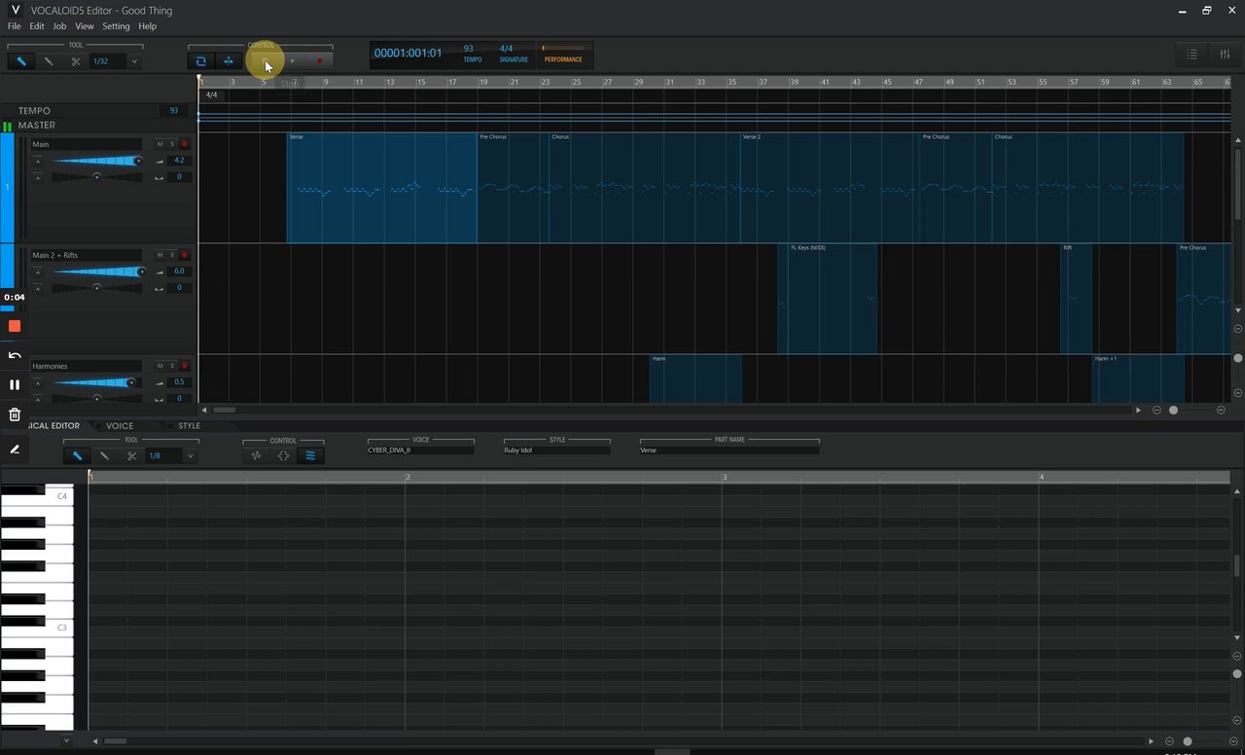1245x755 pixels.
Task: Open the track list view icon
Action: (1192, 54)
